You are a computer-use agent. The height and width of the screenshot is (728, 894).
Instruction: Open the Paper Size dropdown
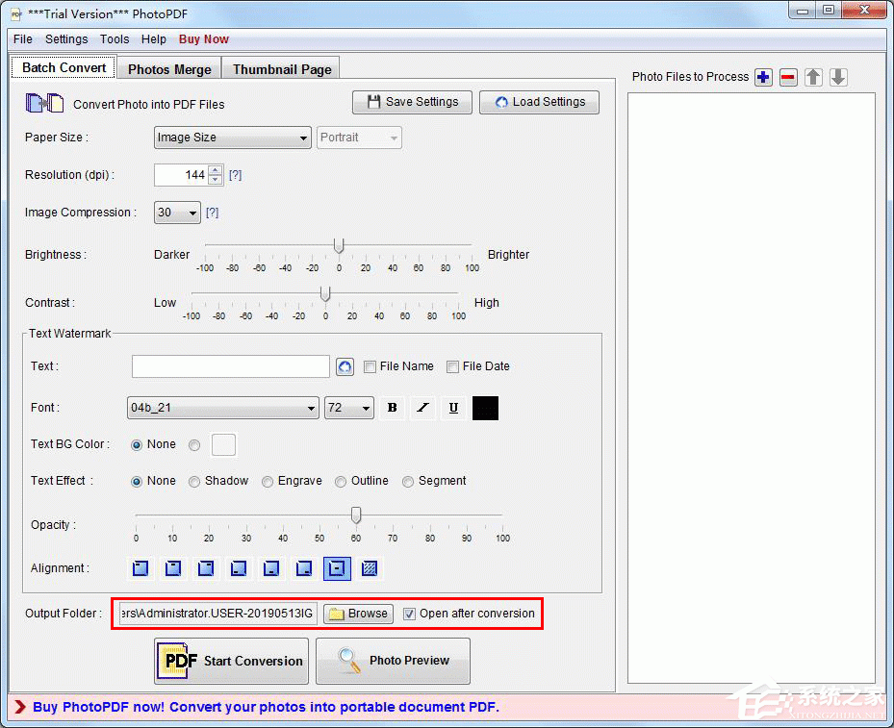point(233,138)
